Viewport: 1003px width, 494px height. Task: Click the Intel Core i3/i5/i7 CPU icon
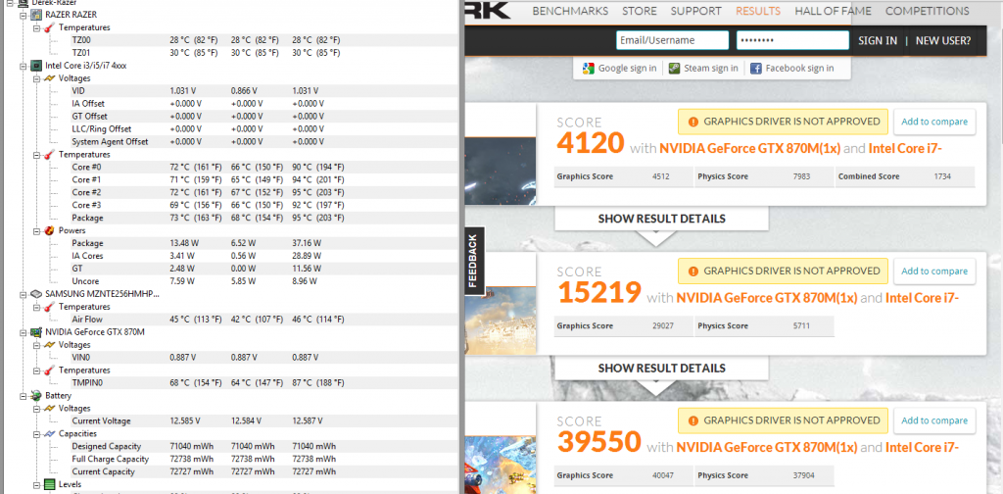pyautogui.click(x=37, y=66)
